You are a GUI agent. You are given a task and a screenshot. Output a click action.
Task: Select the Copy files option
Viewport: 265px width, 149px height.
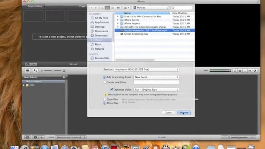coord(105,99)
